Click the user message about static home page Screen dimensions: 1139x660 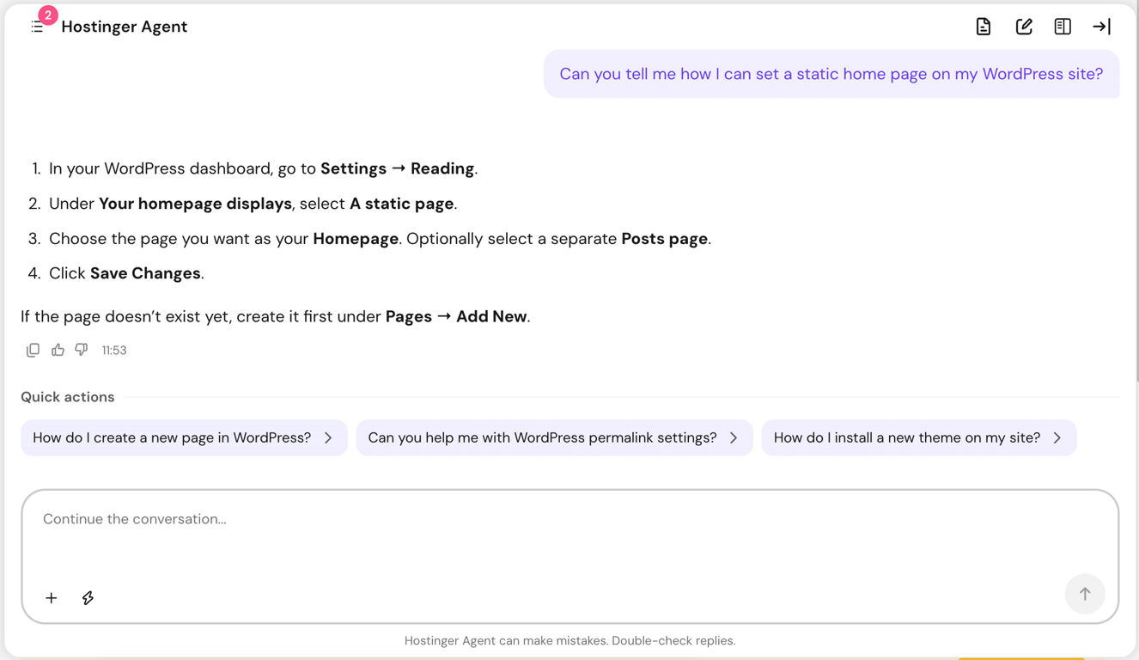coord(831,74)
